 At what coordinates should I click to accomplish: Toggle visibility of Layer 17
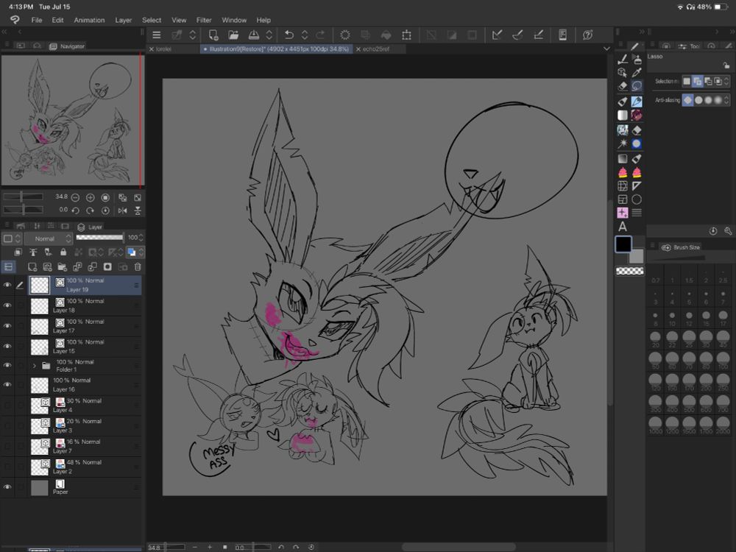pyautogui.click(x=7, y=326)
